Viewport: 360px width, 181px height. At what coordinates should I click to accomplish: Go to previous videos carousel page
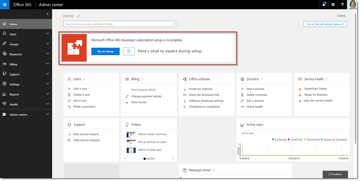pyautogui.click(x=125, y=158)
